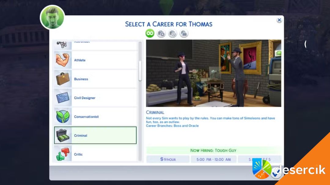Image resolution: width=330 pixels, height=185 pixels.
Task: Click the career list scrollbar handle
Action: tap(140, 71)
